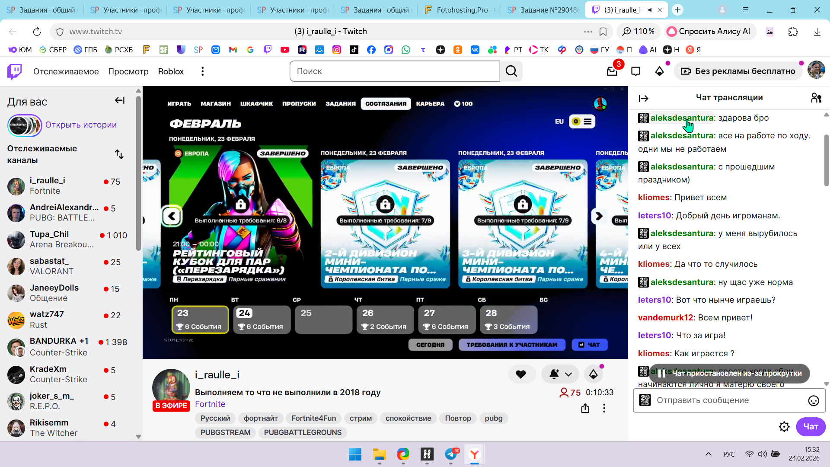
Task: Collapse the 'Для вас' sidebar
Action: point(120,101)
